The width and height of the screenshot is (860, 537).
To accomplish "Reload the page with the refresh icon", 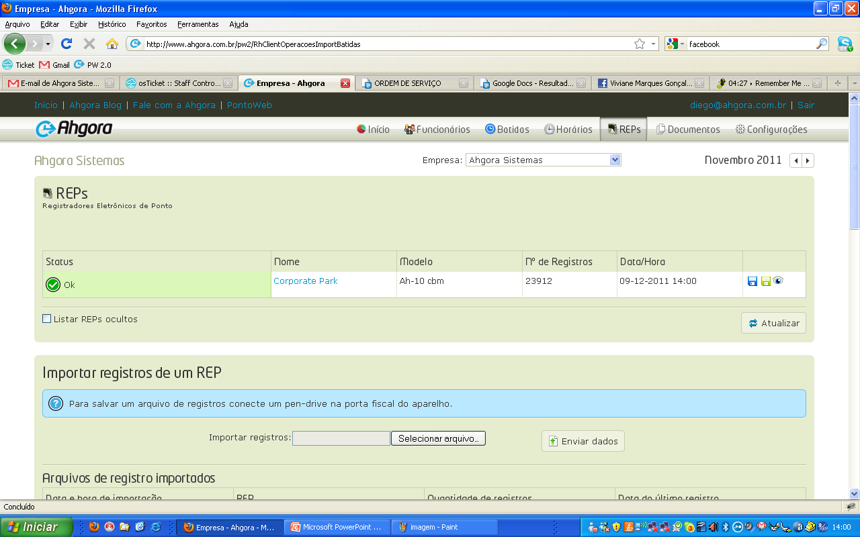I will 66,44.
